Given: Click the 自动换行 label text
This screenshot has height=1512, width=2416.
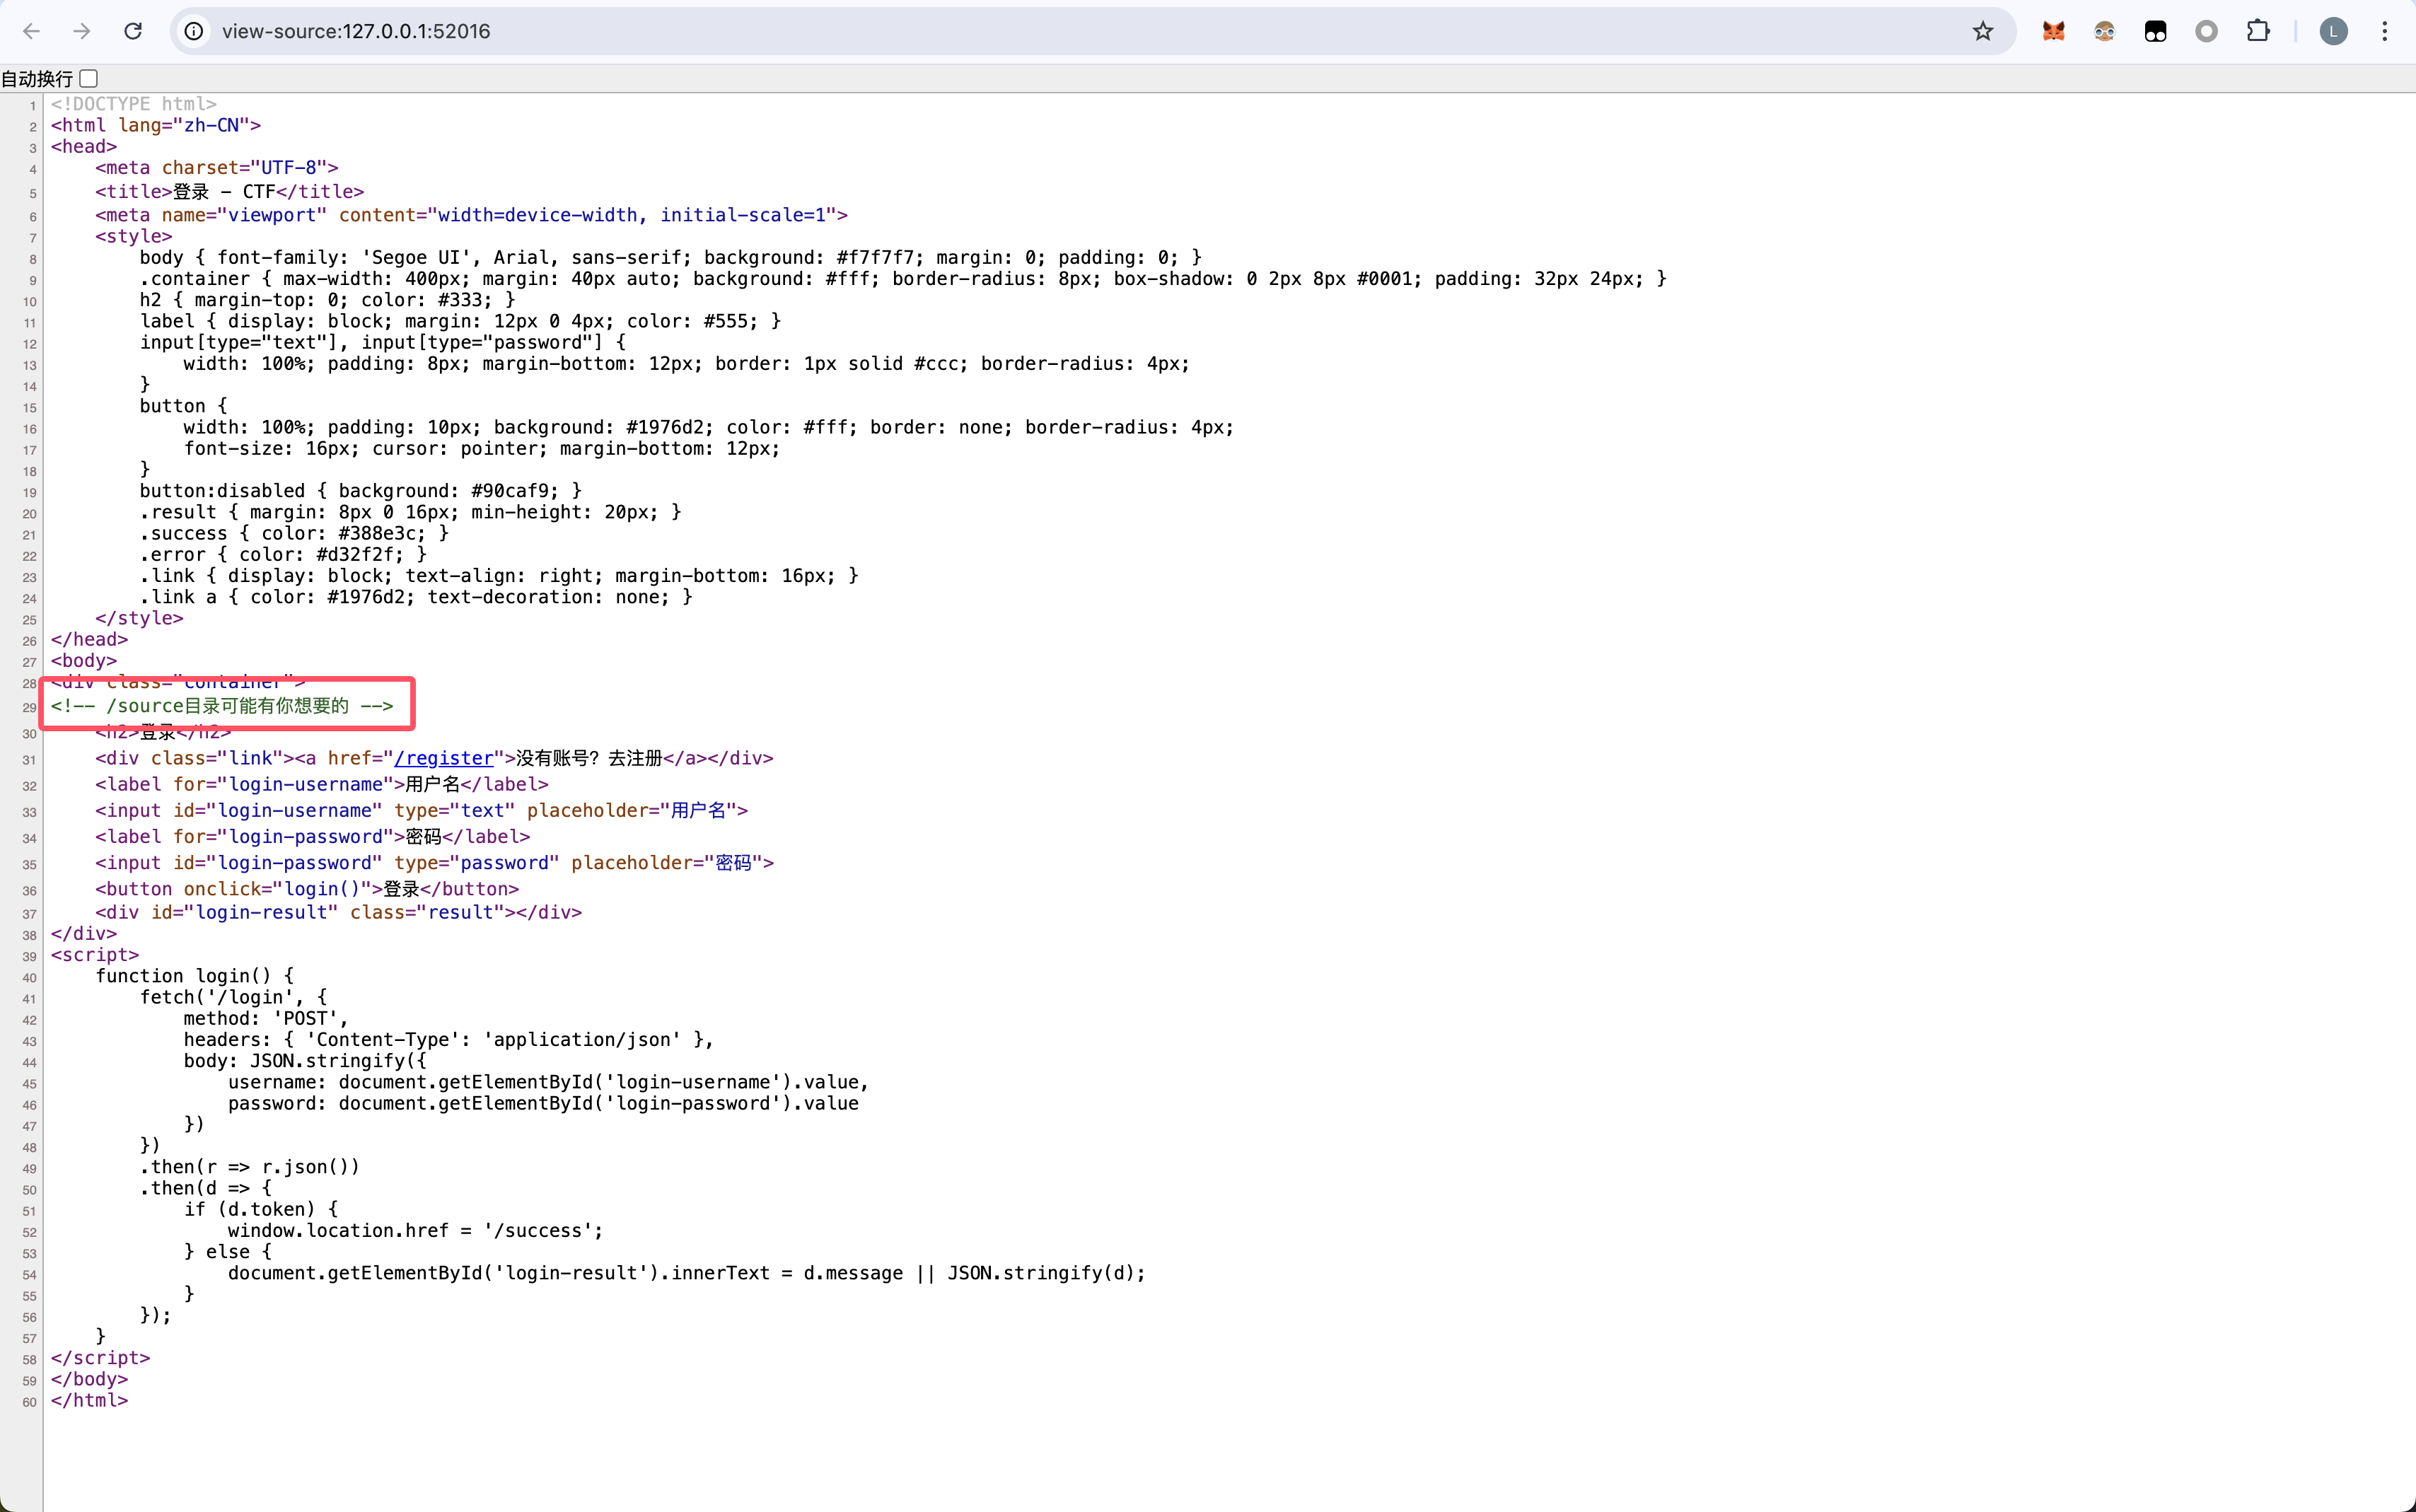Looking at the screenshot, I should (37, 79).
